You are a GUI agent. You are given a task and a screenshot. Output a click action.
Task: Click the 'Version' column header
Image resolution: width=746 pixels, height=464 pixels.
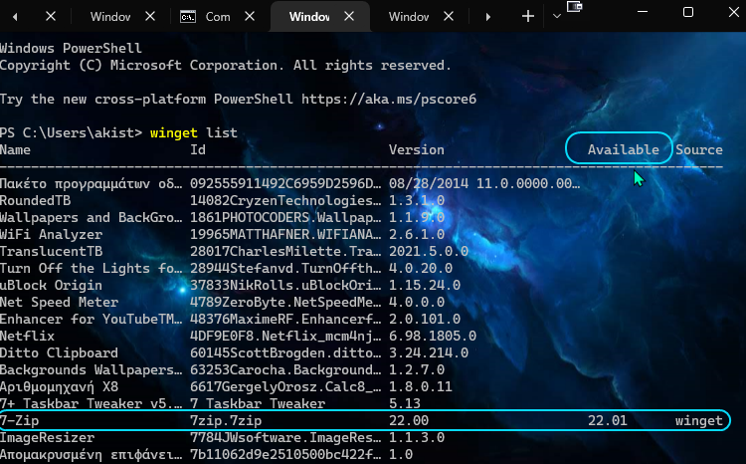pos(417,150)
